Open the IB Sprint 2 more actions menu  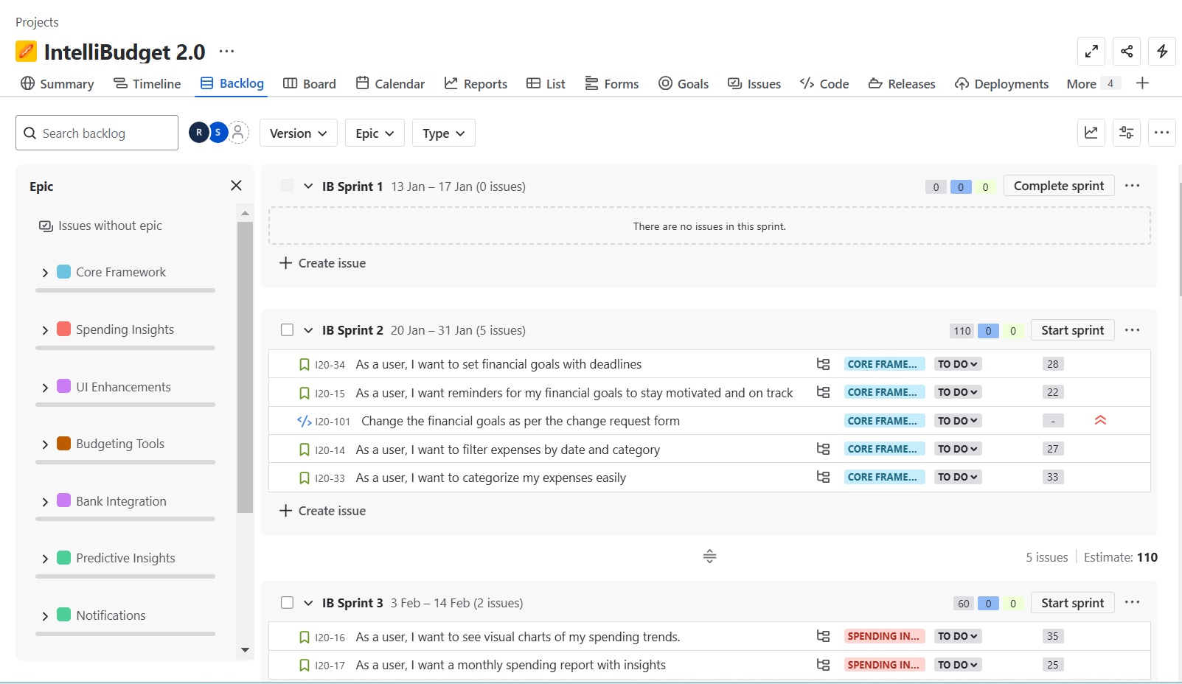coord(1133,330)
